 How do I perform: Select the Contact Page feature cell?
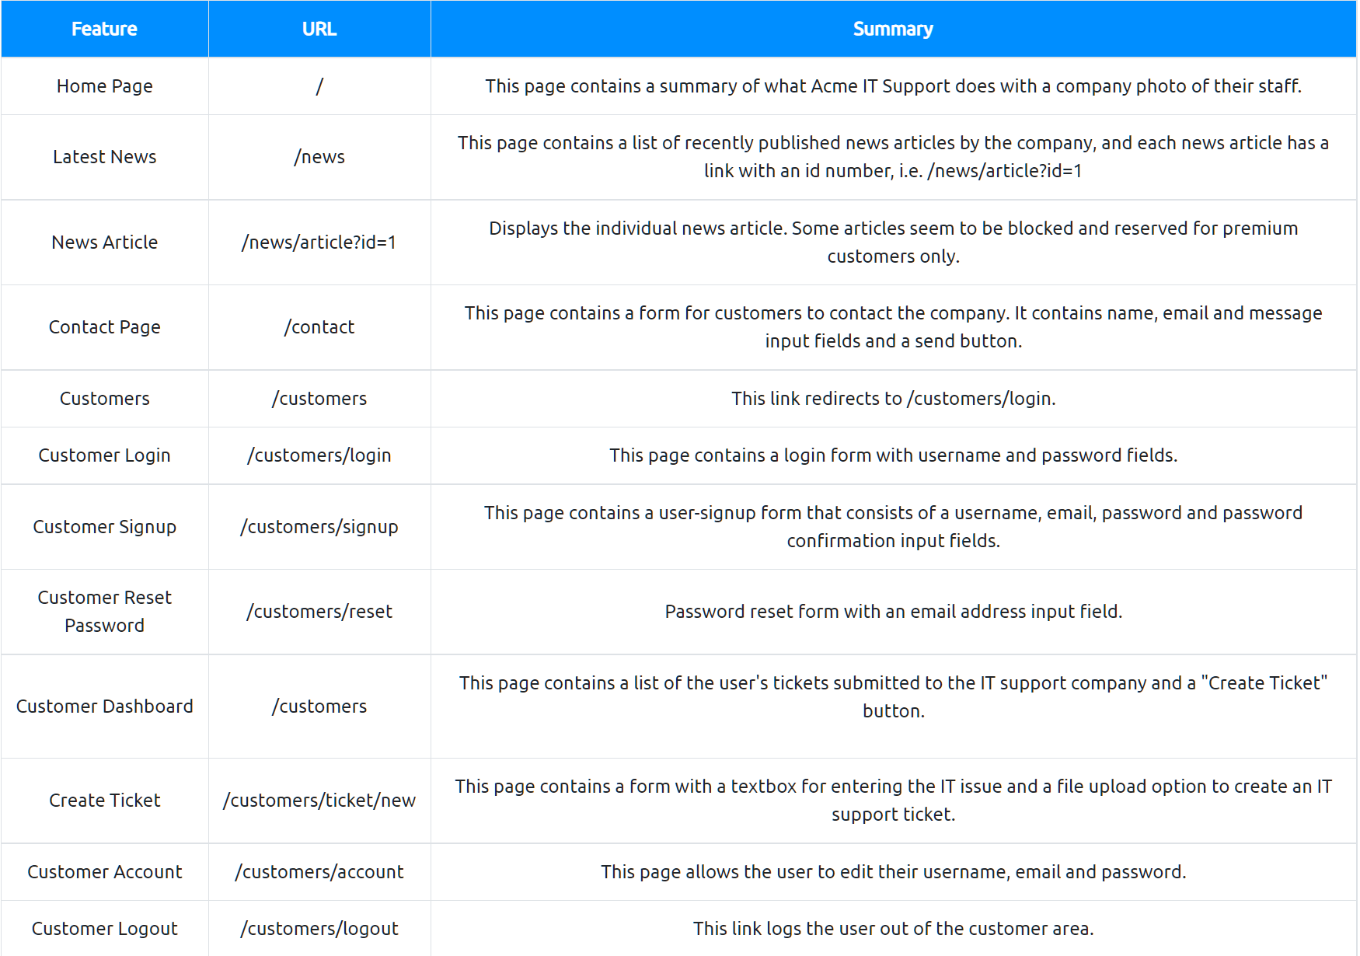(104, 327)
